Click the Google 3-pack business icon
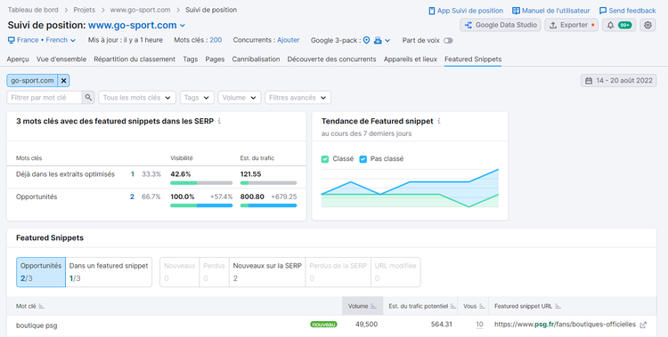Screen dimensions: 668x337 (x=378, y=40)
